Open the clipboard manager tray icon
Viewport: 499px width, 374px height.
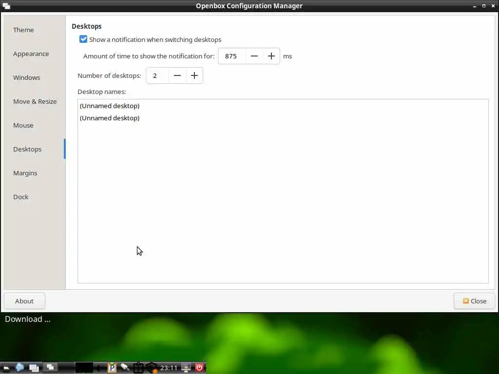138,368
